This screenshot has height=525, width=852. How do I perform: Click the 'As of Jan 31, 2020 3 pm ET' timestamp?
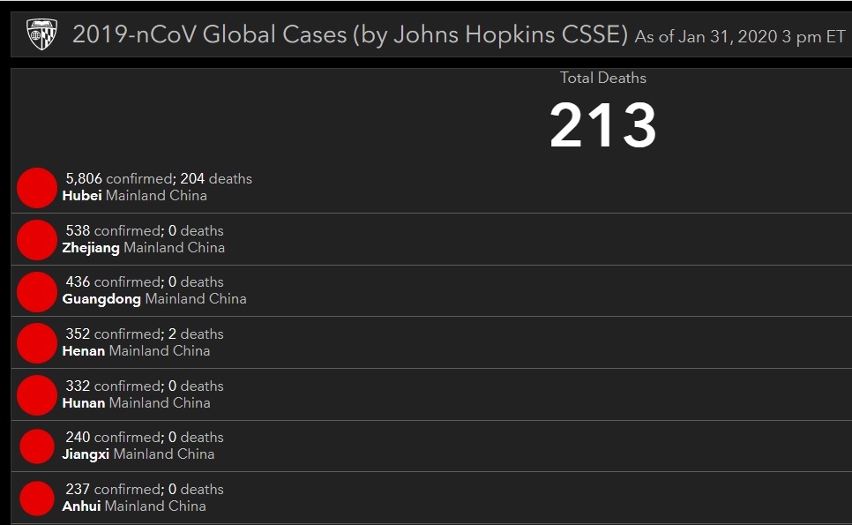[740, 36]
